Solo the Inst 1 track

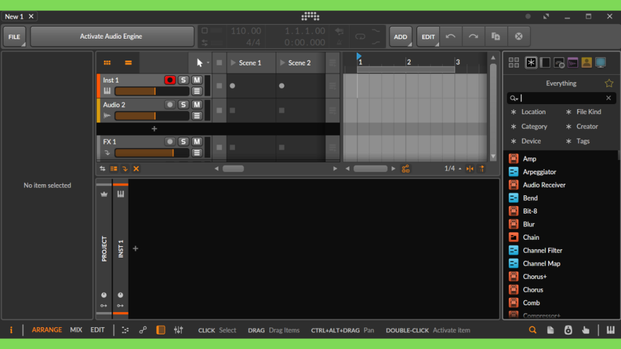click(183, 80)
